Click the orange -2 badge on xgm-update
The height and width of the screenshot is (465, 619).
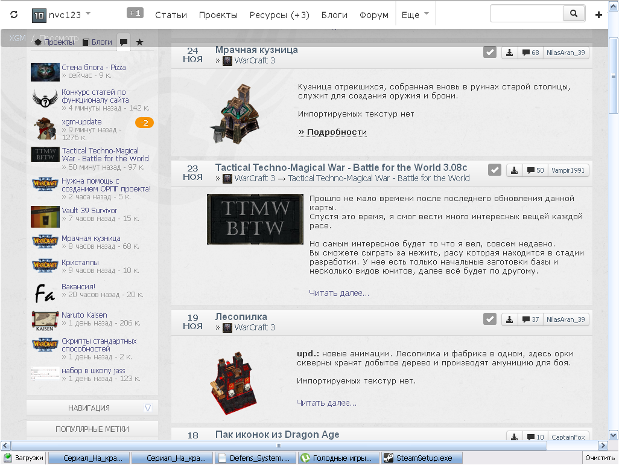pyautogui.click(x=144, y=123)
